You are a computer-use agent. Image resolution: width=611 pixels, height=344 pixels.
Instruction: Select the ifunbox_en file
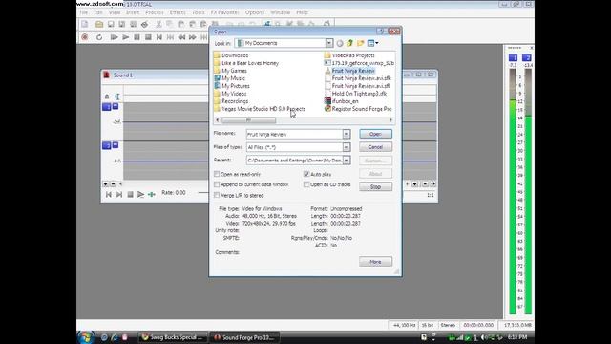pyautogui.click(x=342, y=101)
